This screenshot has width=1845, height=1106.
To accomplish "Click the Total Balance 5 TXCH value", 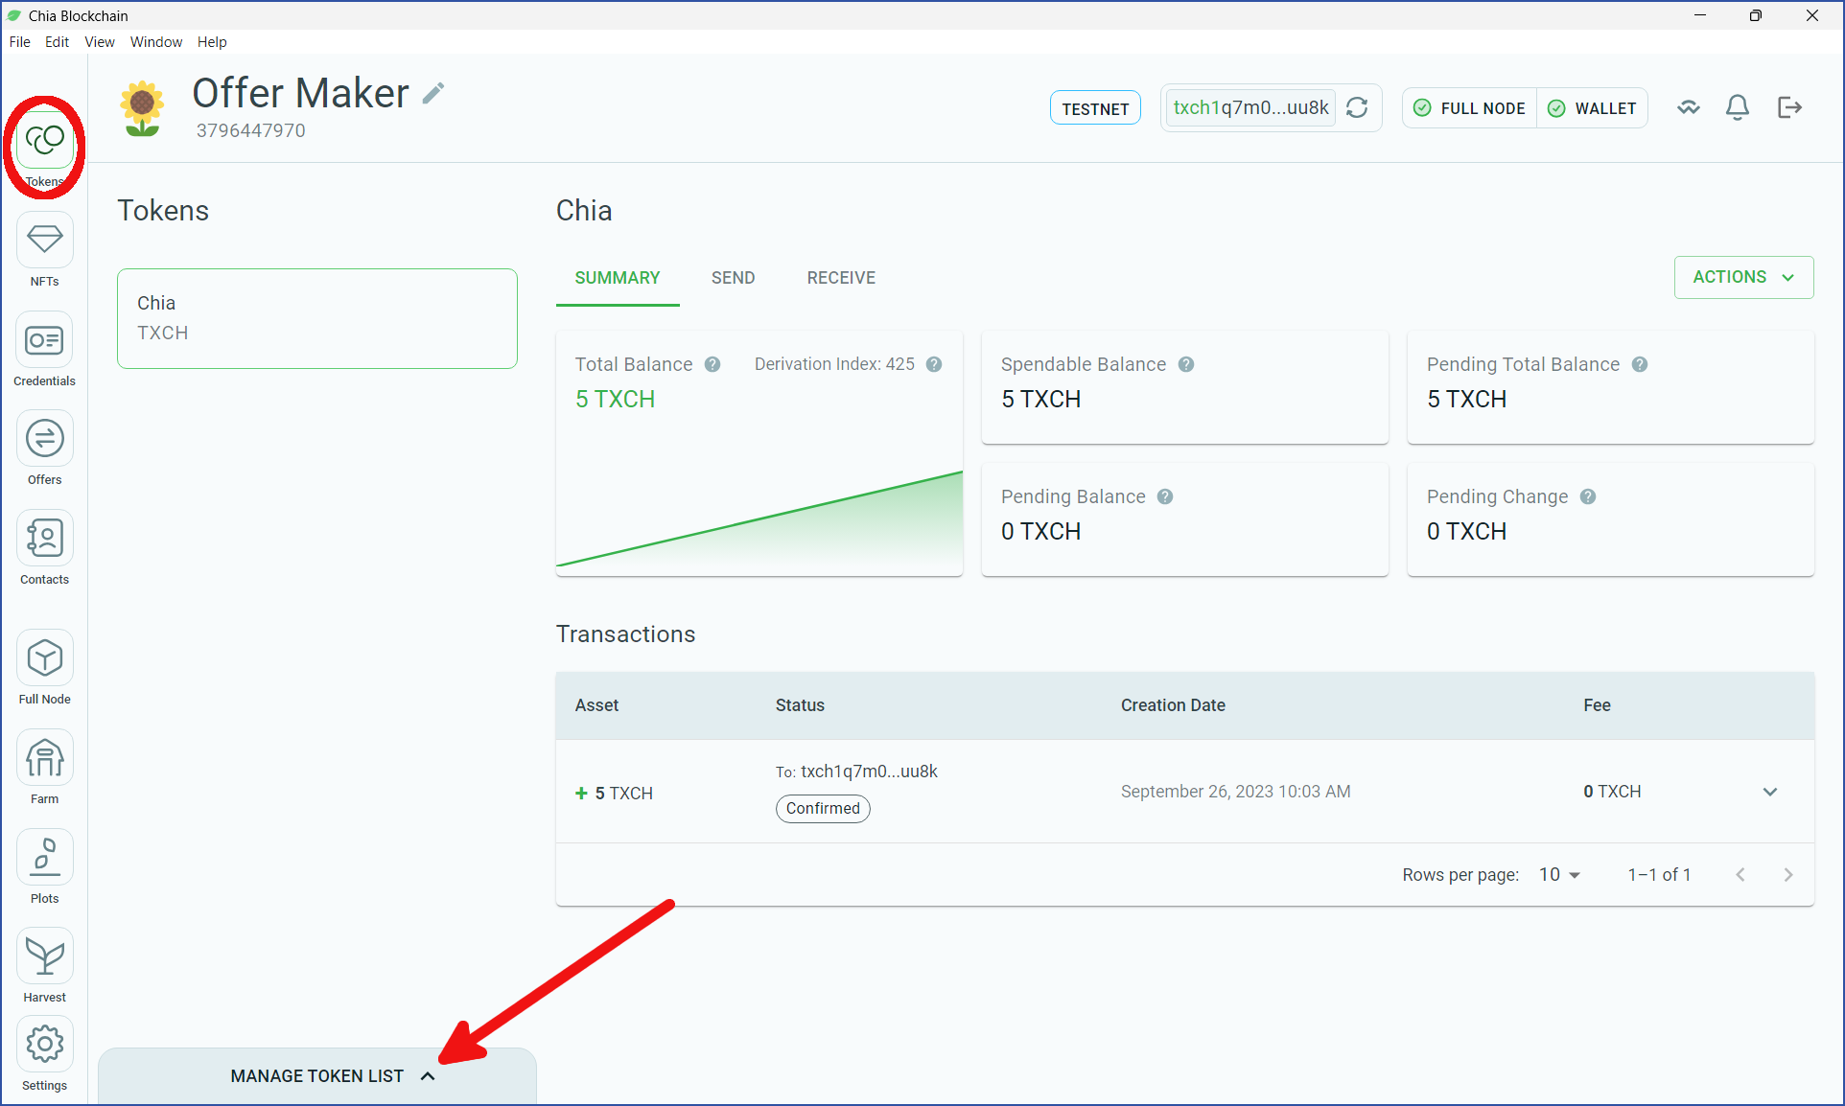I will [x=615, y=399].
